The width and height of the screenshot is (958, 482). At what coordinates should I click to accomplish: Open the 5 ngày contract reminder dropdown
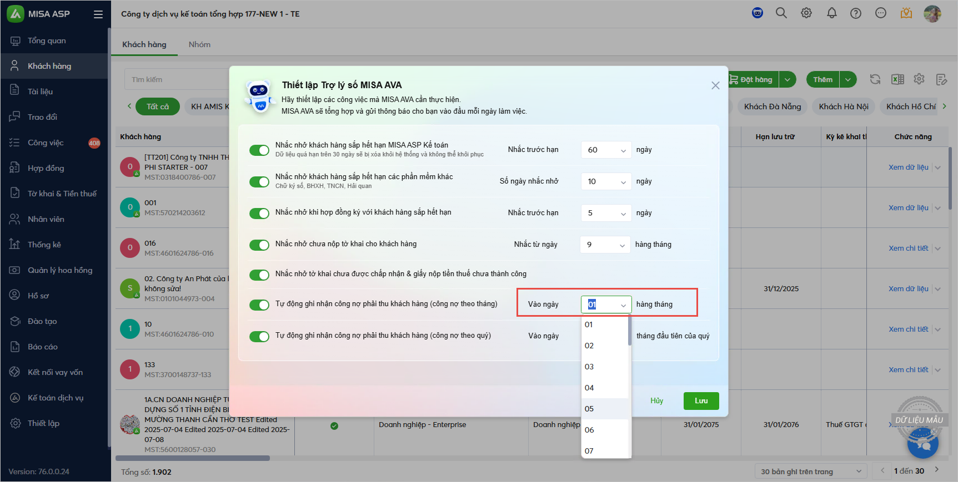(606, 213)
